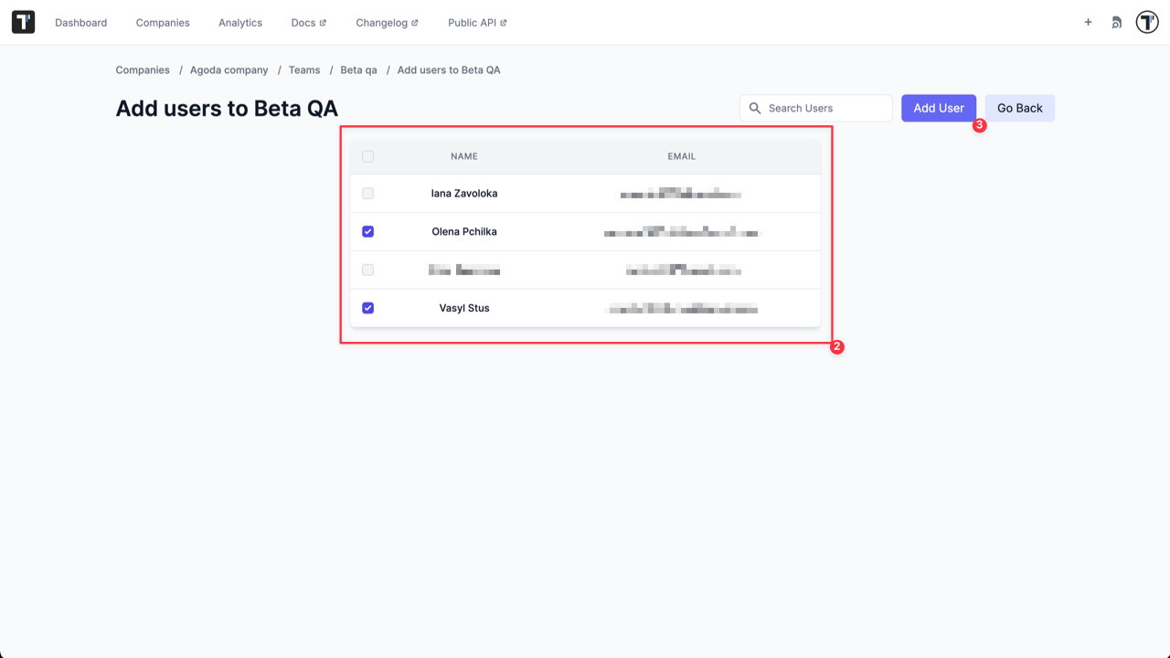
Task: Open the Companies navigation item
Action: click(x=162, y=22)
